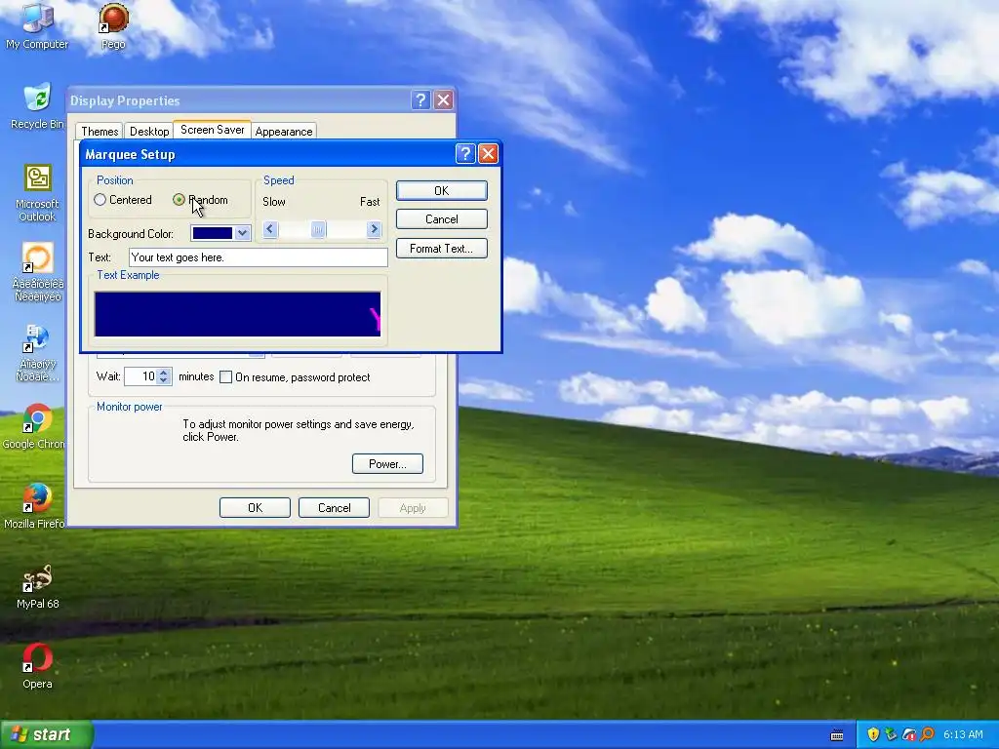Viewport: 999px width, 749px height.
Task: Click the 6:13 AM taskbar clock
Action: (x=963, y=734)
